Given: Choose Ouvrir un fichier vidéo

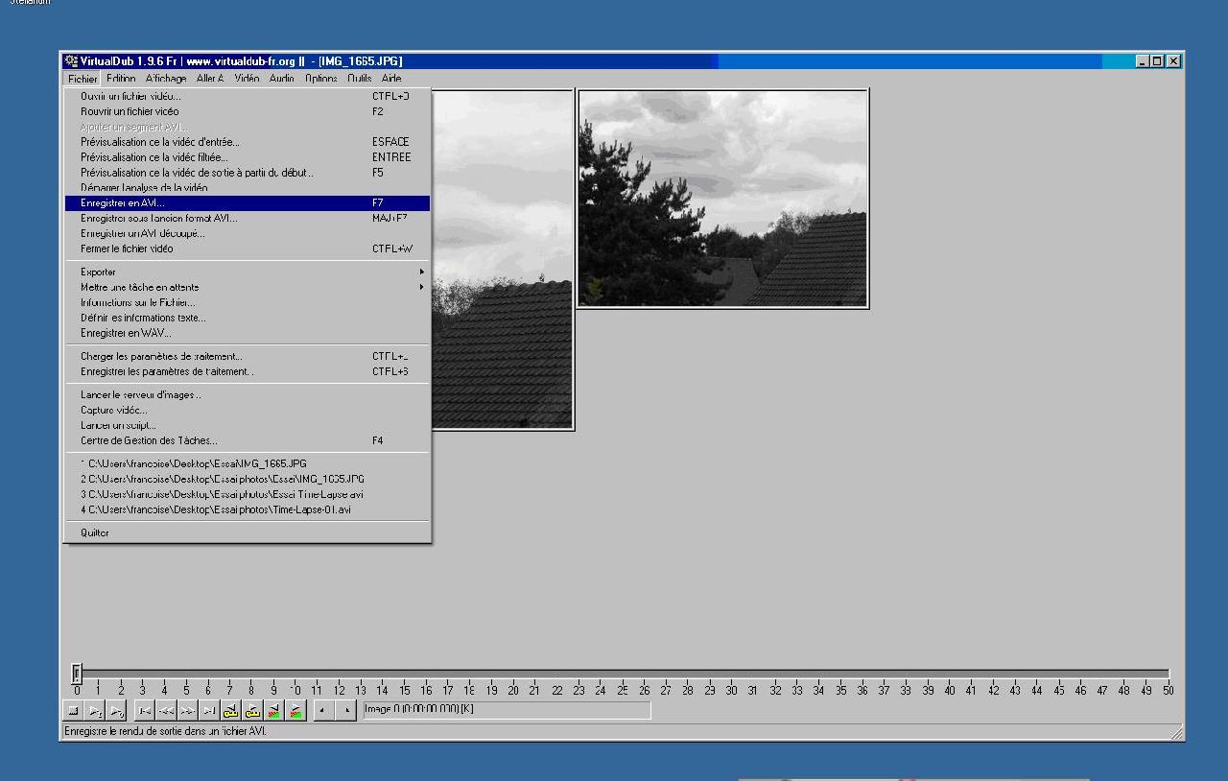Looking at the screenshot, I should [x=248, y=96].
